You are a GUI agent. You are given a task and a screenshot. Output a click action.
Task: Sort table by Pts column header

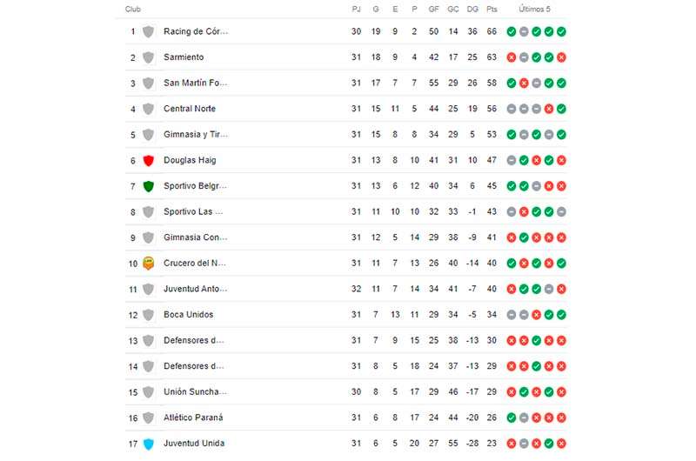click(x=492, y=10)
